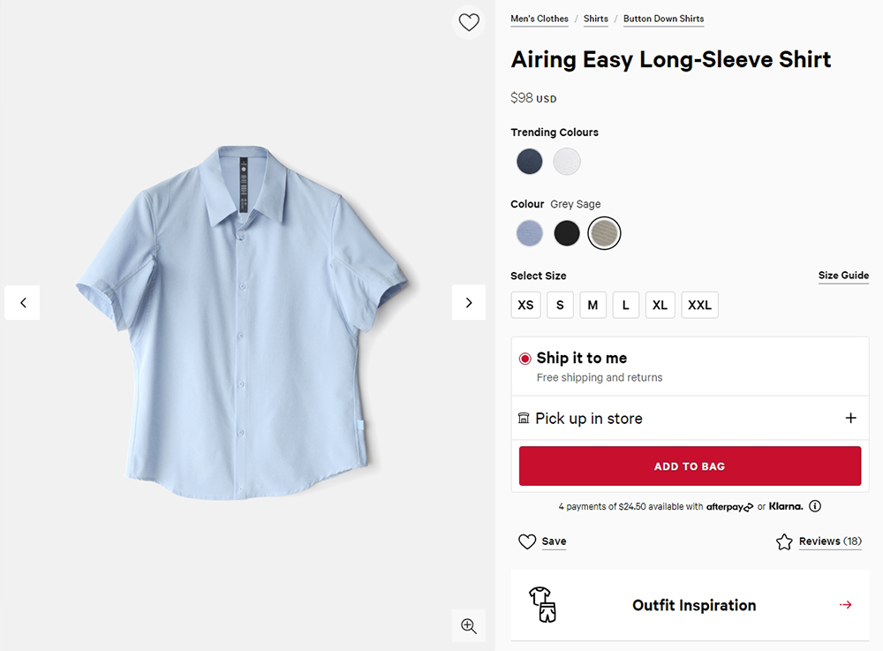Open Men's Clothes breadcrumb
Image resolution: width=883 pixels, height=651 pixels.
540,19
